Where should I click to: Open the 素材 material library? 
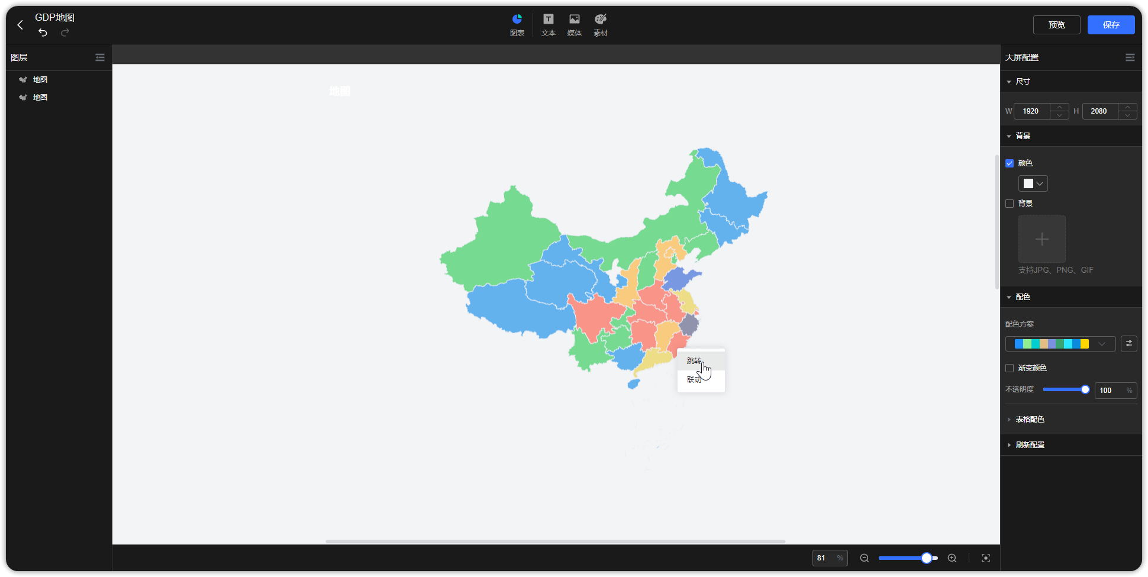[x=600, y=25]
